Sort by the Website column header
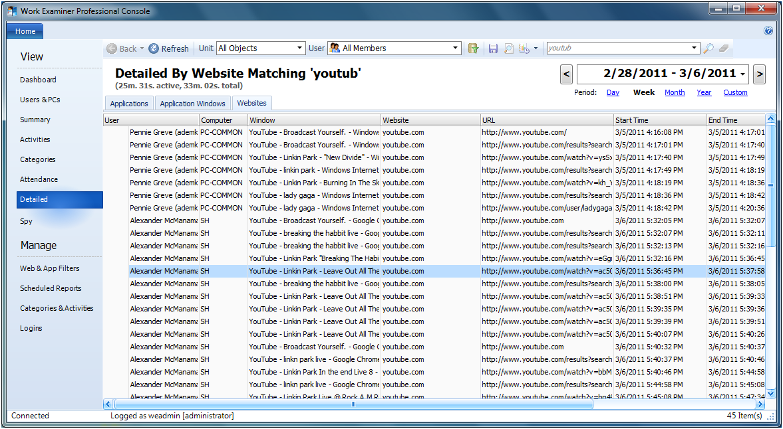Screen dimensions: 783x429 point(430,120)
